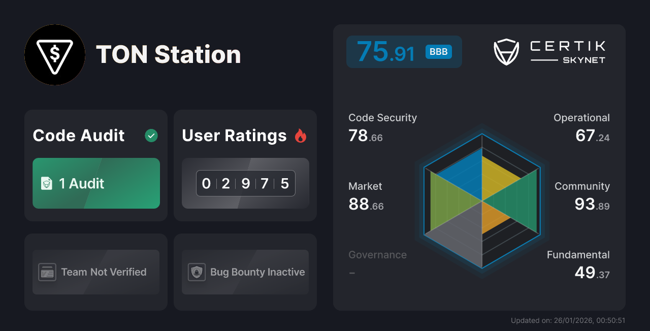This screenshot has height=331, width=650.
Task: Click the BBB rating badge
Action: (x=438, y=51)
